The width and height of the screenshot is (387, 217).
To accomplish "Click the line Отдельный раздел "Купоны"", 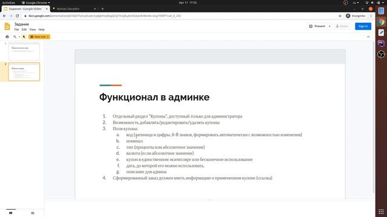I will [177, 116].
